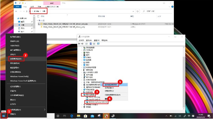This screenshot has width=213, height=120.
Task: Click the quick access toolbar down-arrow icon in Explorer title bar
Action: tap(16, 3)
